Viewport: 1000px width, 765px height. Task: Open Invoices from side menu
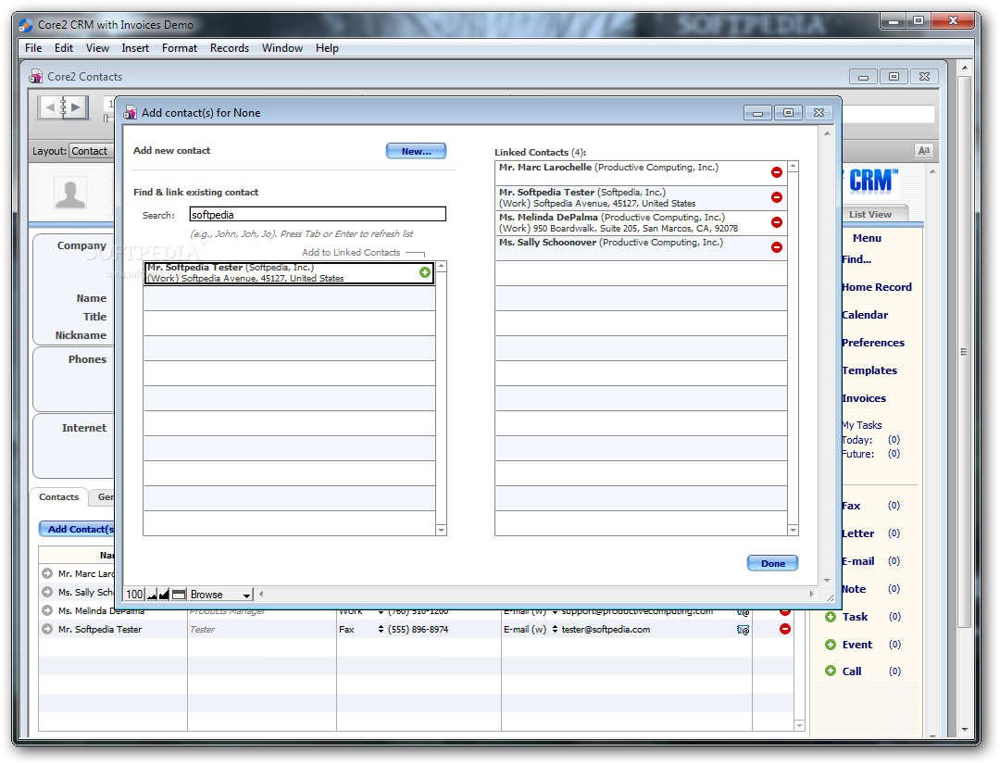pos(864,398)
